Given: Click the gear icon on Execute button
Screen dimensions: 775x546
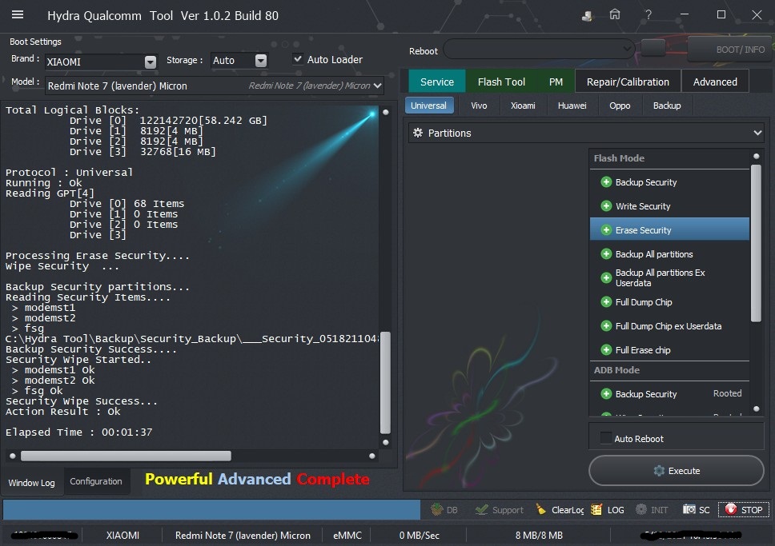Looking at the screenshot, I should point(659,471).
